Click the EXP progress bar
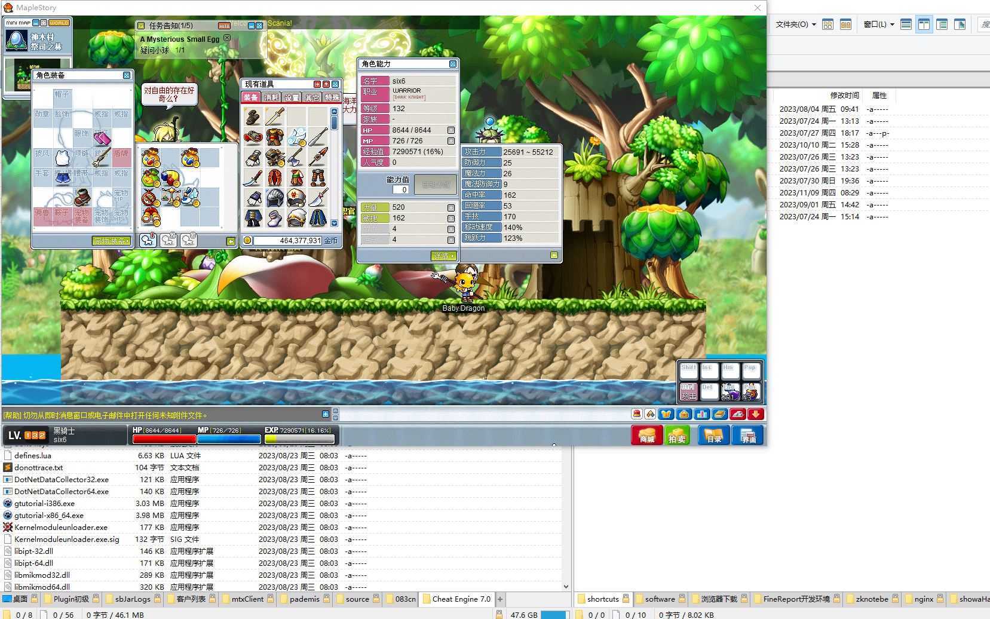 [299, 439]
